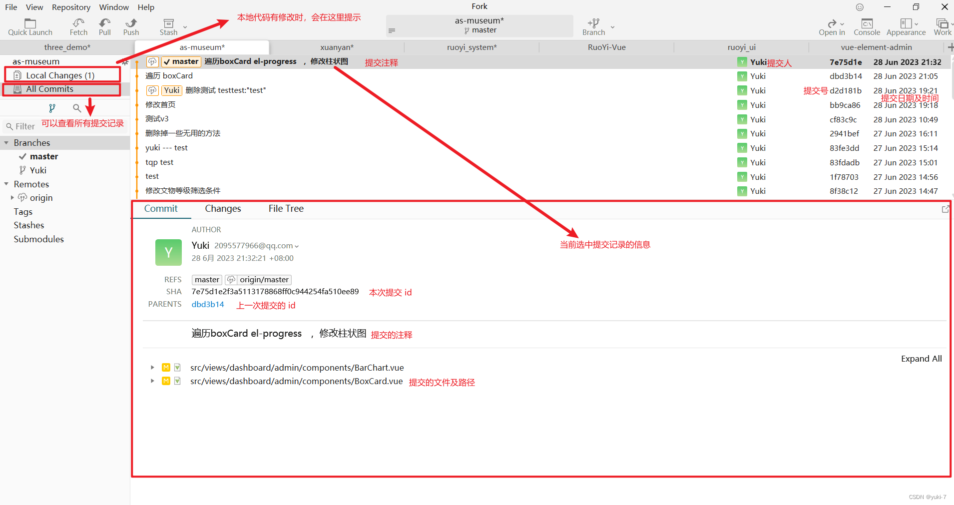Click the BoxCard.vue file type icon

(177, 381)
